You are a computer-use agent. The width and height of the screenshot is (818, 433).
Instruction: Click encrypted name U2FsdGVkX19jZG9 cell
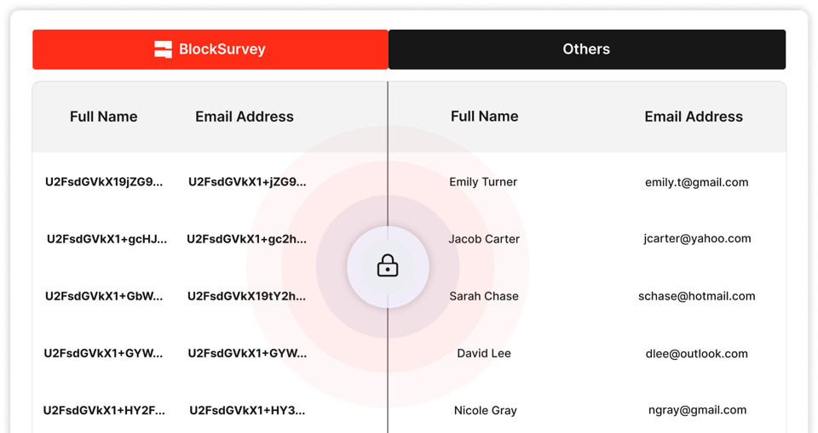pyautogui.click(x=104, y=182)
